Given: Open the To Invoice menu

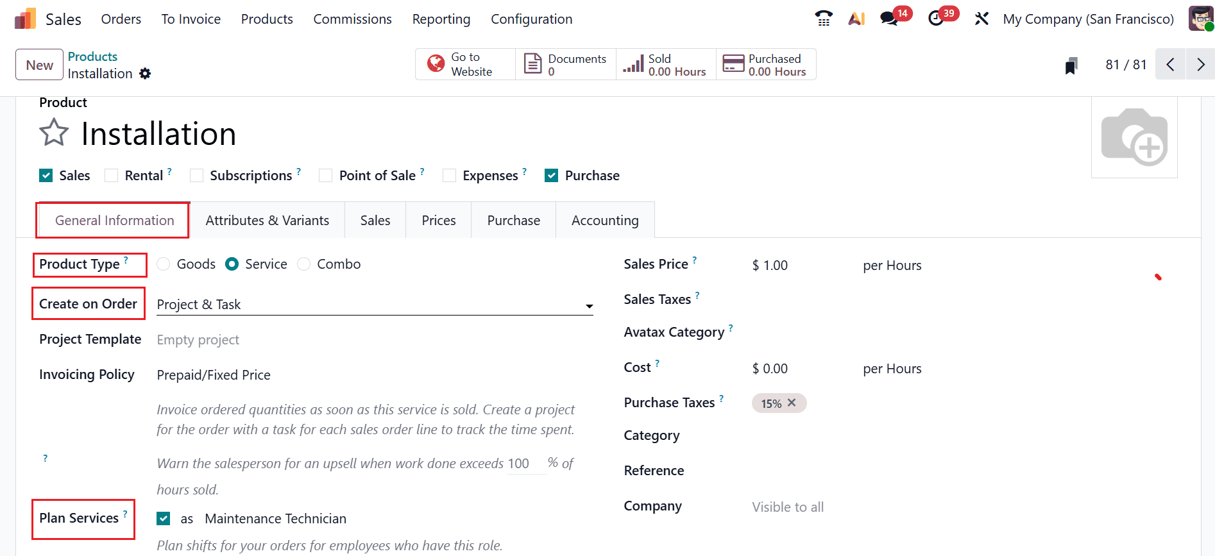Looking at the screenshot, I should [191, 19].
